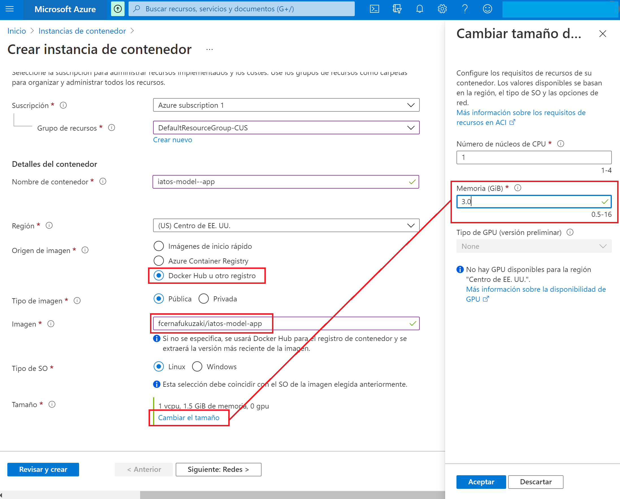Click the Cambiar el tamaño link
The height and width of the screenshot is (499, 620).
[x=189, y=418]
